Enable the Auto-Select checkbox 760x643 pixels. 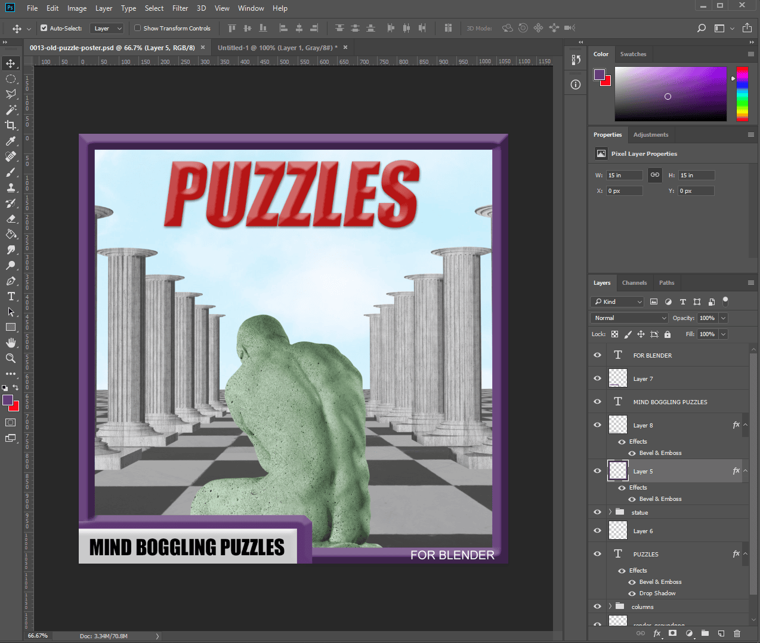44,28
